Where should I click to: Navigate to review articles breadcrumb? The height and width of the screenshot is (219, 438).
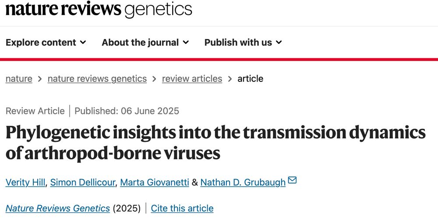pyautogui.click(x=192, y=79)
